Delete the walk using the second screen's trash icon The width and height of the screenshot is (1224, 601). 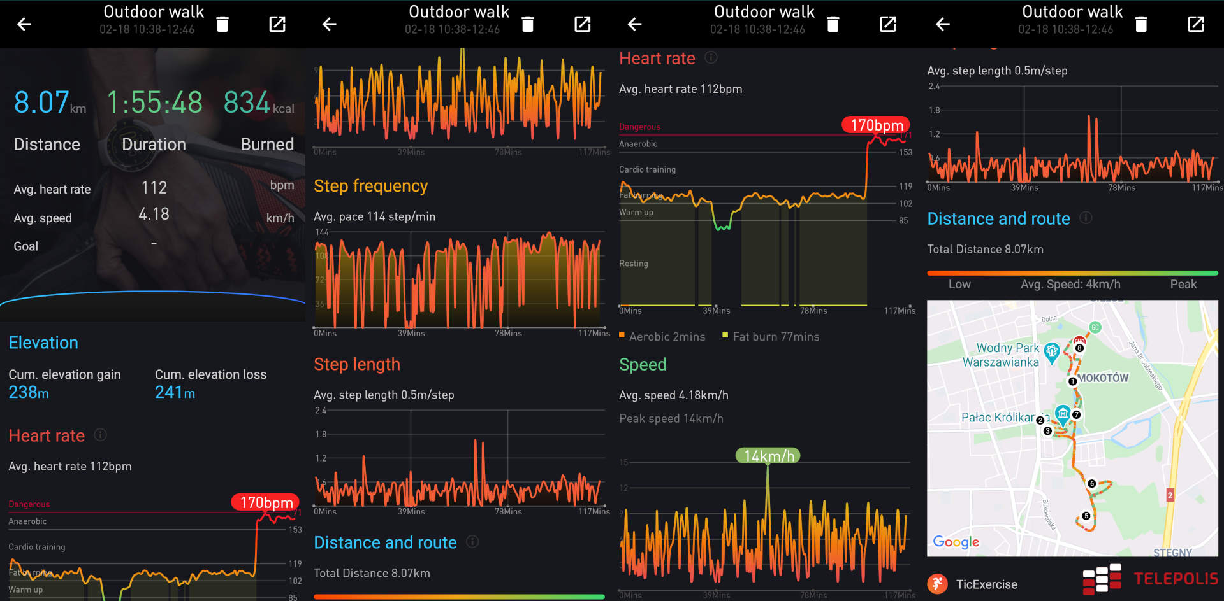coord(527,24)
